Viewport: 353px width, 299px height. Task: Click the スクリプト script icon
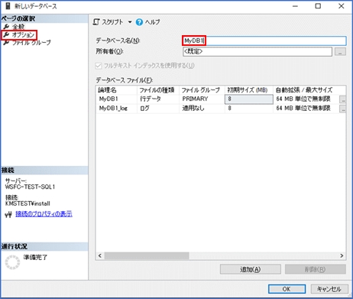click(x=96, y=22)
